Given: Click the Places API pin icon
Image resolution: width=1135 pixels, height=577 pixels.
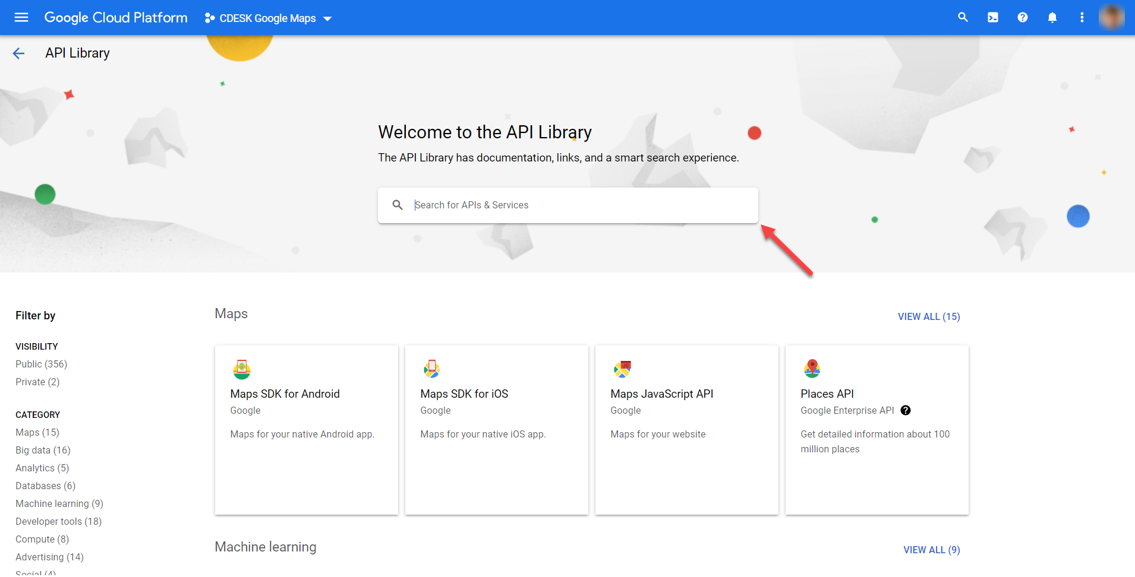Looking at the screenshot, I should point(812,369).
